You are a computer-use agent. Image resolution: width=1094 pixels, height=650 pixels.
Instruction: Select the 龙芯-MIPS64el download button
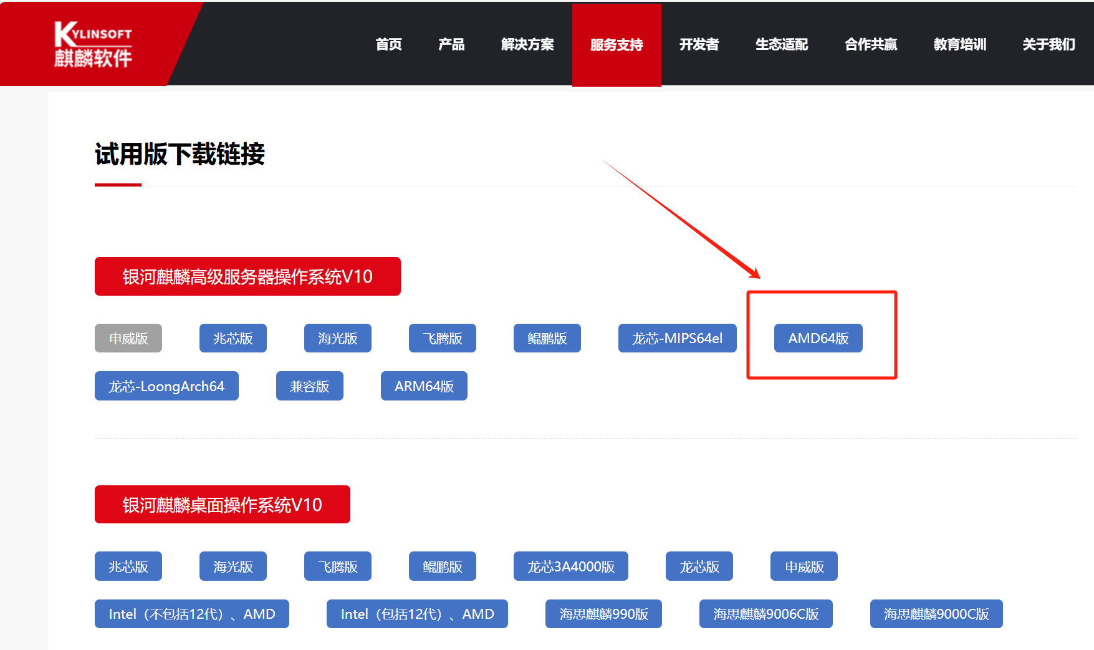coord(678,338)
